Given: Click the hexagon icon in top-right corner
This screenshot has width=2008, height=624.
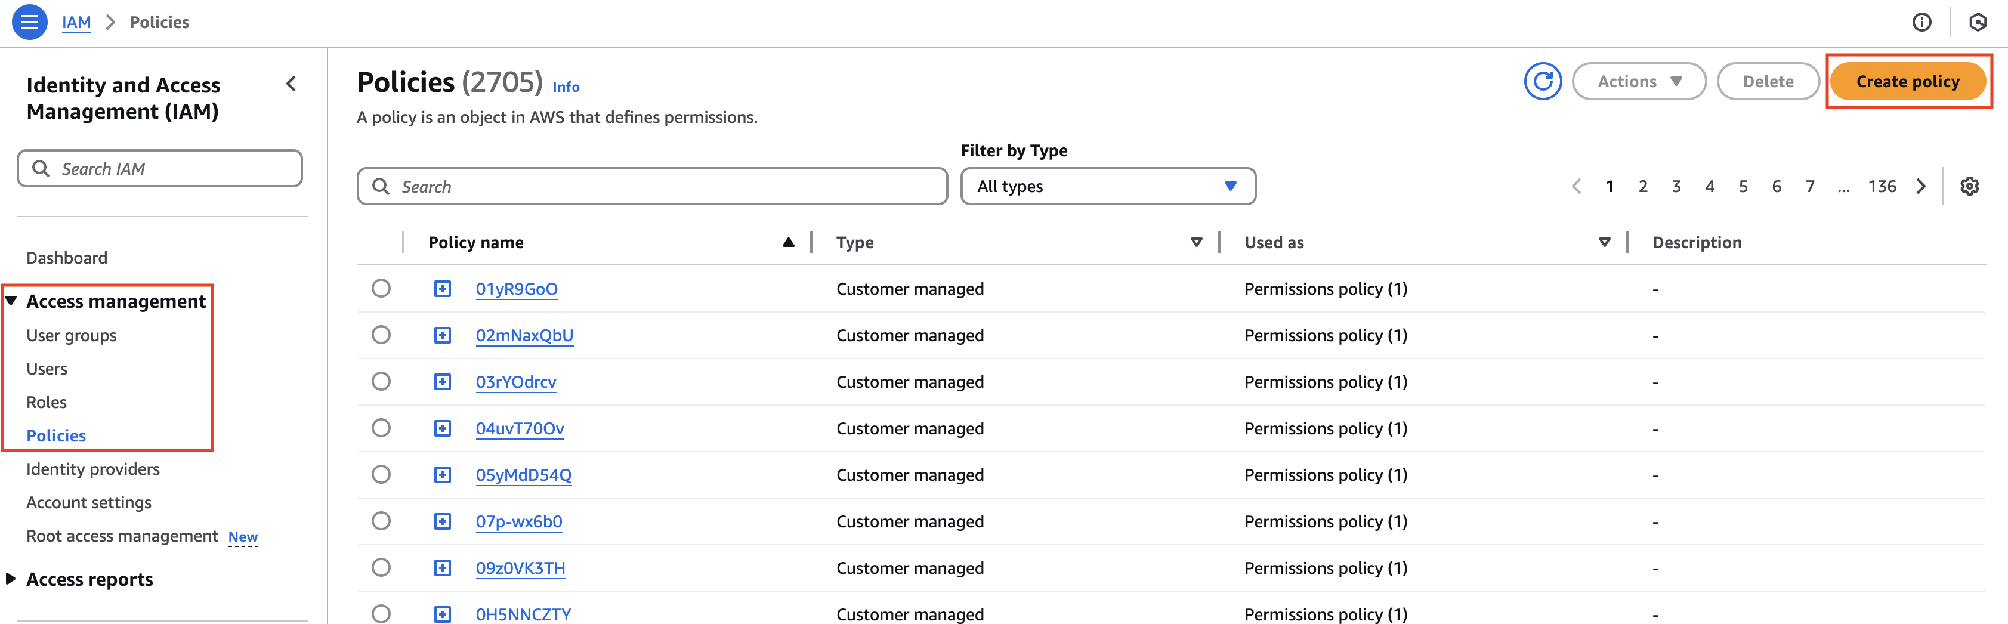Looking at the screenshot, I should [1978, 22].
